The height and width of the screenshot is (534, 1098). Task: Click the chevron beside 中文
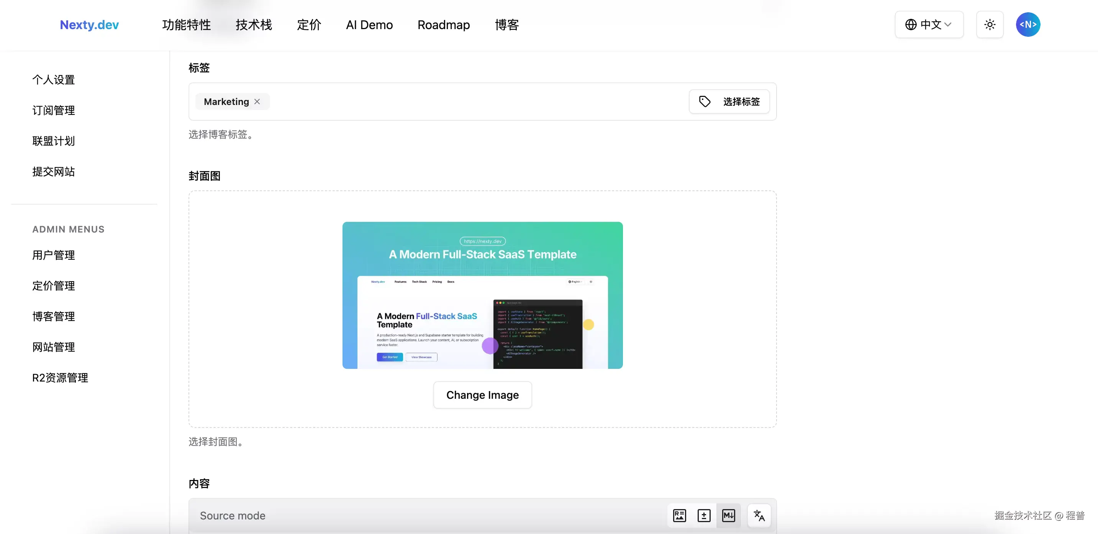tap(948, 25)
